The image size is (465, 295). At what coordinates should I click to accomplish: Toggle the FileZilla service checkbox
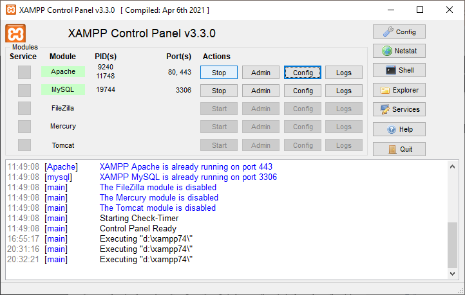24,108
